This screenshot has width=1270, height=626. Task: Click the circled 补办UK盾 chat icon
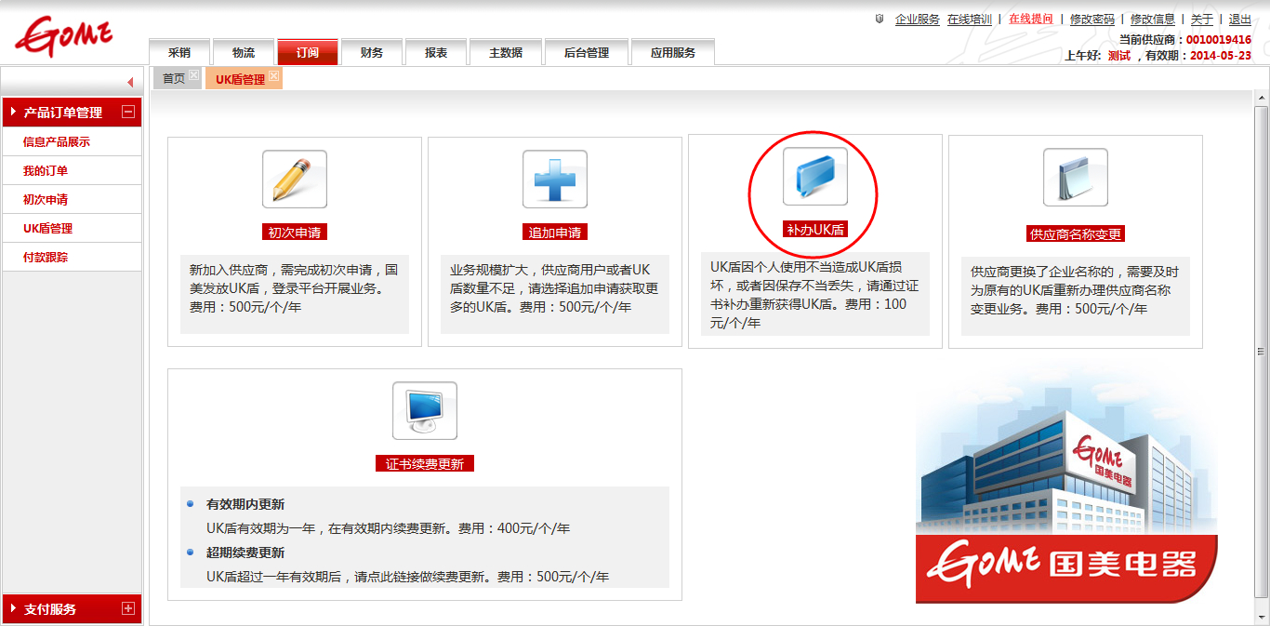[814, 177]
